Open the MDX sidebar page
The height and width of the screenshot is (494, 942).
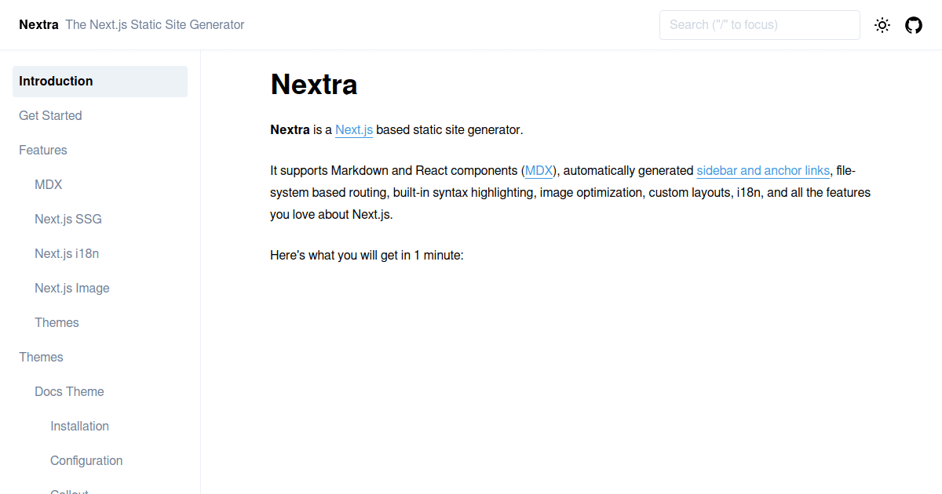(x=49, y=185)
